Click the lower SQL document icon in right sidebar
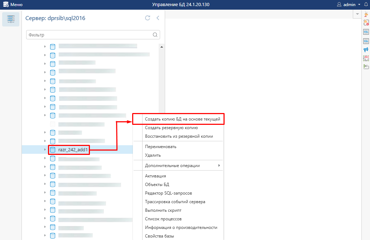This screenshot has width=370, height=240. [x=366, y=41]
